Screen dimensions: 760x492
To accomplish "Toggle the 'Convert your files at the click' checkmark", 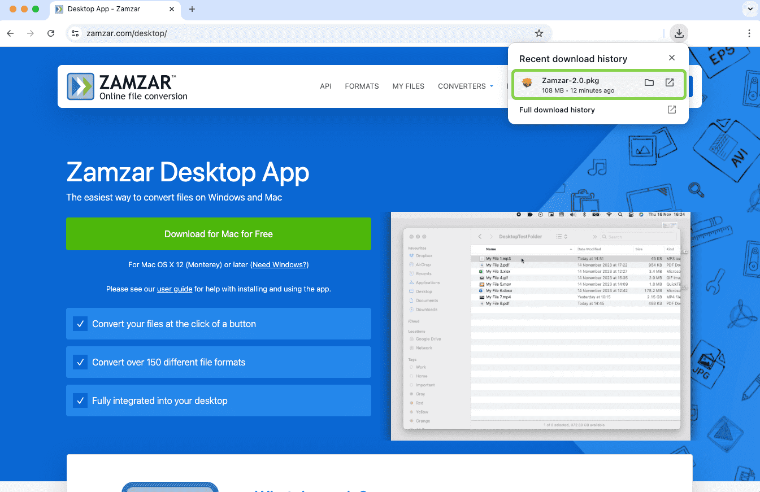I will pyautogui.click(x=80, y=324).
